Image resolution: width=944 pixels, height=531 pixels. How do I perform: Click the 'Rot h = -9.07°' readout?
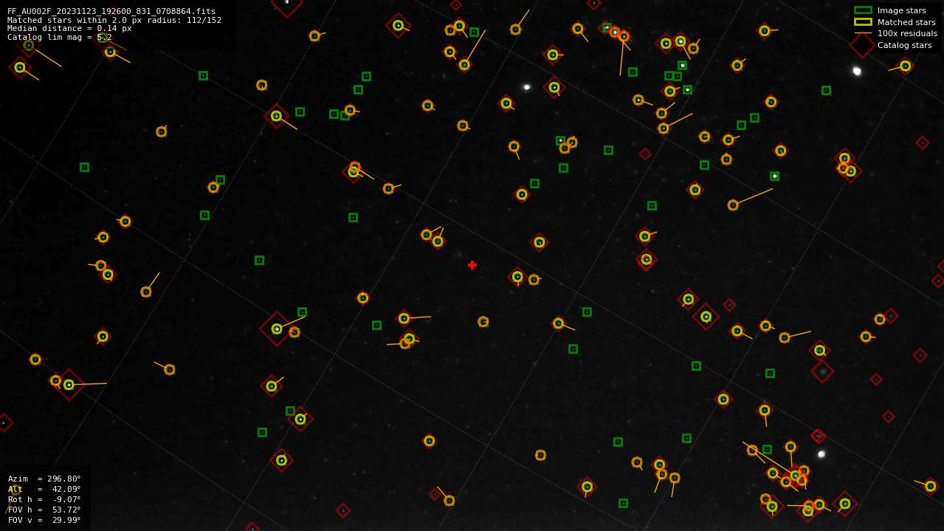click(x=44, y=499)
